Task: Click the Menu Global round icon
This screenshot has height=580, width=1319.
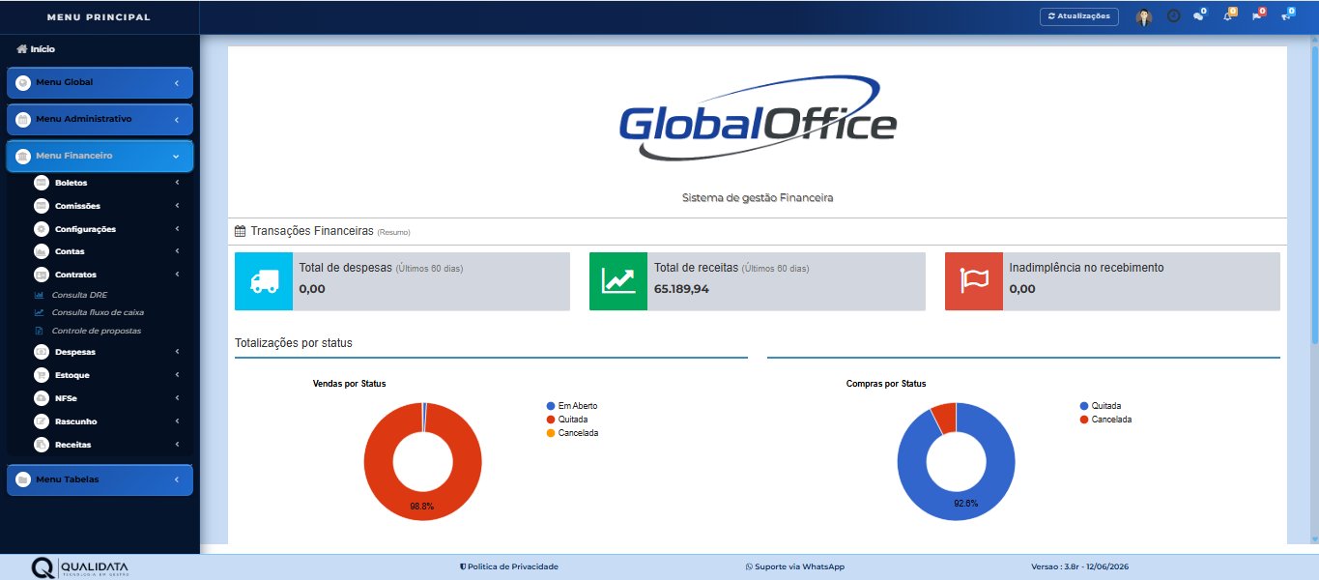Action: coord(23,82)
